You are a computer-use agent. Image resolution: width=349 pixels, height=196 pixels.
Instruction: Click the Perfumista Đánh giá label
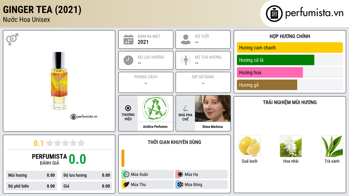click(x=49, y=159)
